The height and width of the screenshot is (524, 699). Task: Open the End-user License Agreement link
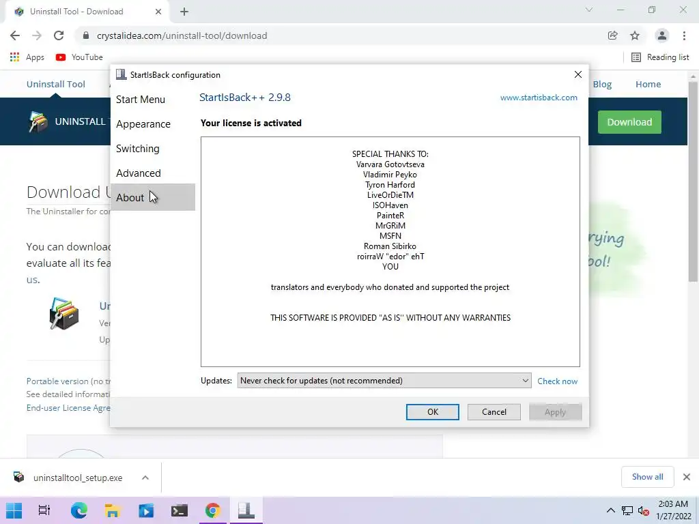(x=68, y=408)
